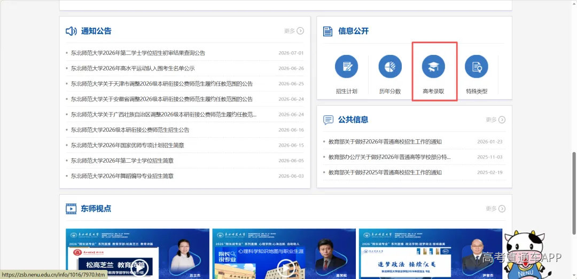The width and height of the screenshot is (577, 279).
Task: Click the 信息公开 document icon
Action: click(x=328, y=31)
